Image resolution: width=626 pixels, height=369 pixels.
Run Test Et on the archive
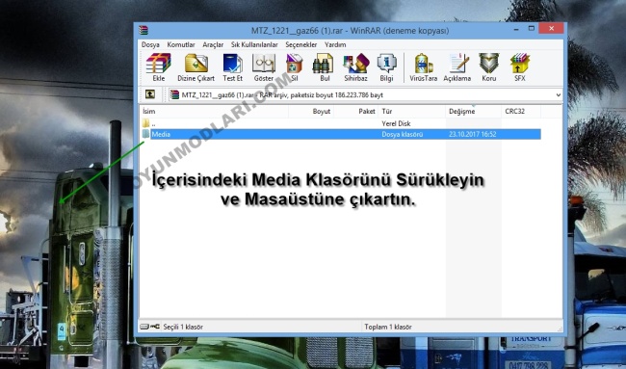tap(232, 67)
